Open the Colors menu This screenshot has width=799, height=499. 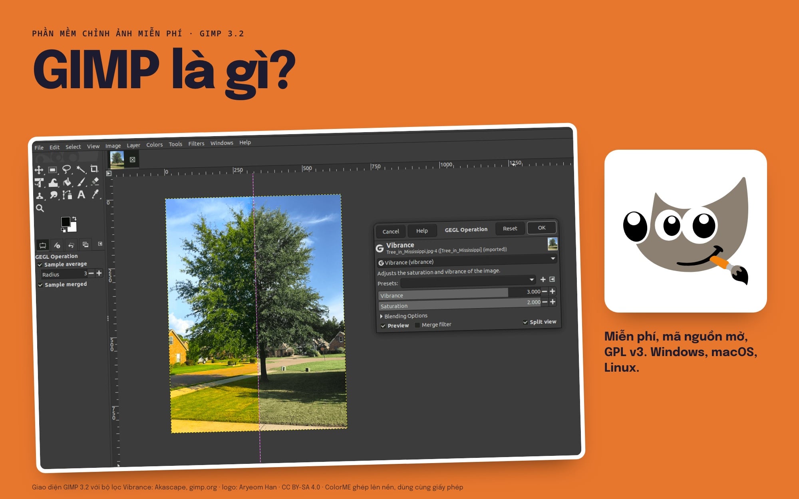pos(154,145)
